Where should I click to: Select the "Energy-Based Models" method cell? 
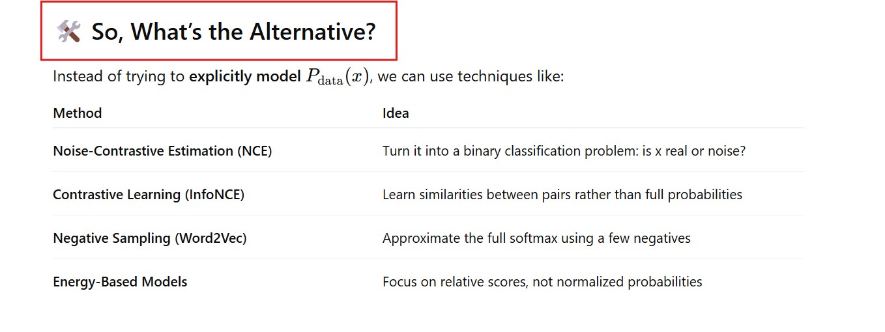120,282
